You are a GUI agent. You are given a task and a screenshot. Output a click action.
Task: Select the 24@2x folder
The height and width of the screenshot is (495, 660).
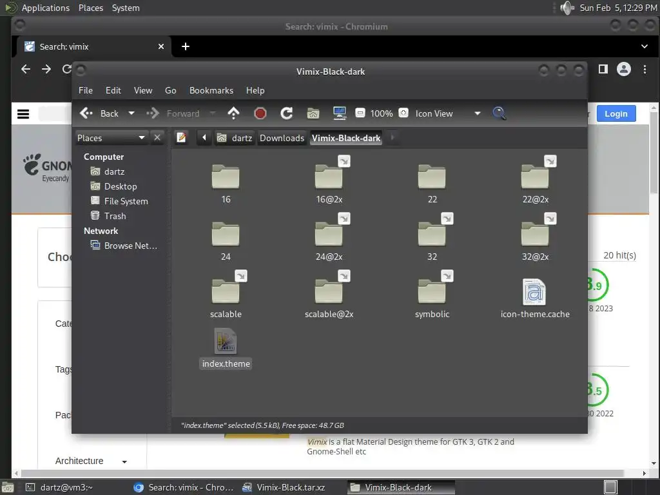[329, 234]
